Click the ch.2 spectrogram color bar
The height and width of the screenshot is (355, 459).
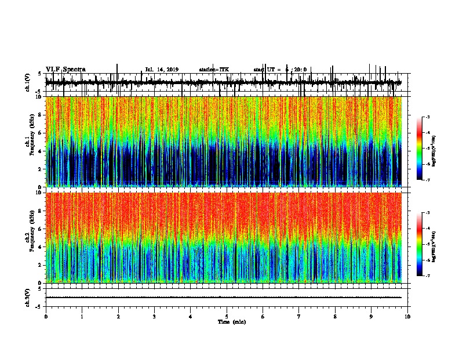(x=419, y=244)
